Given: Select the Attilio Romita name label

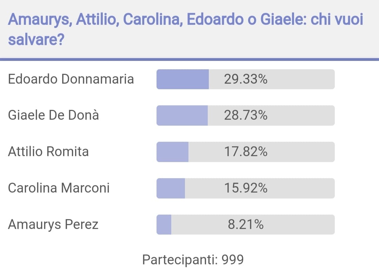Looking at the screenshot, I should coord(48,152).
